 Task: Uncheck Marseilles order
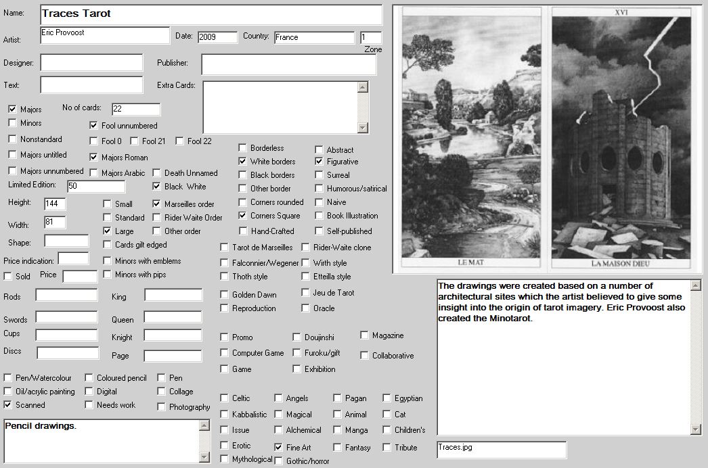[156, 204]
